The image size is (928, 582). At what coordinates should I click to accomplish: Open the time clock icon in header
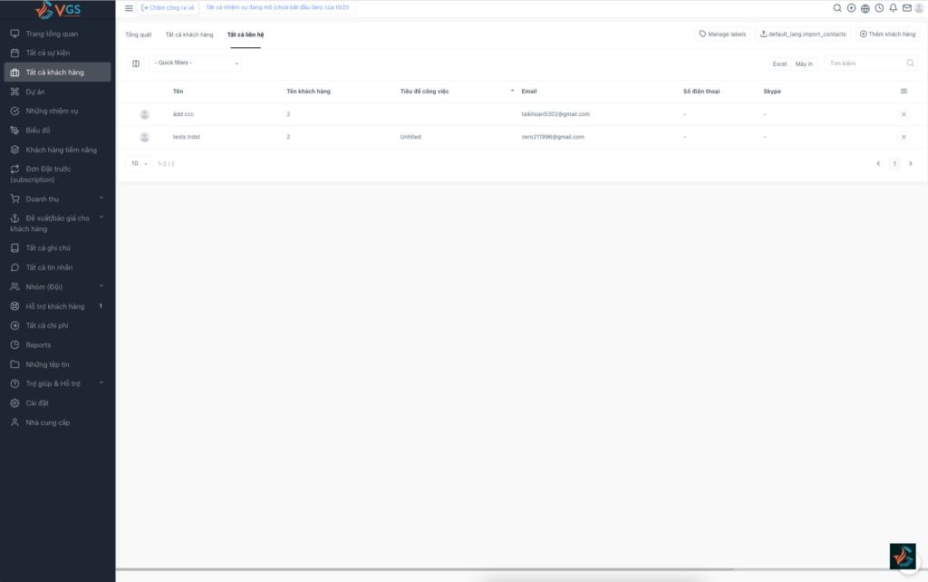click(879, 7)
